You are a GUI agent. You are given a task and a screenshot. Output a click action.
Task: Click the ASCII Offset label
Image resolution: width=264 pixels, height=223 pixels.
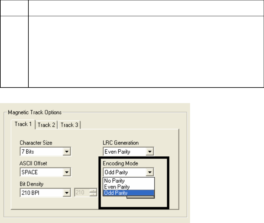[33, 163]
